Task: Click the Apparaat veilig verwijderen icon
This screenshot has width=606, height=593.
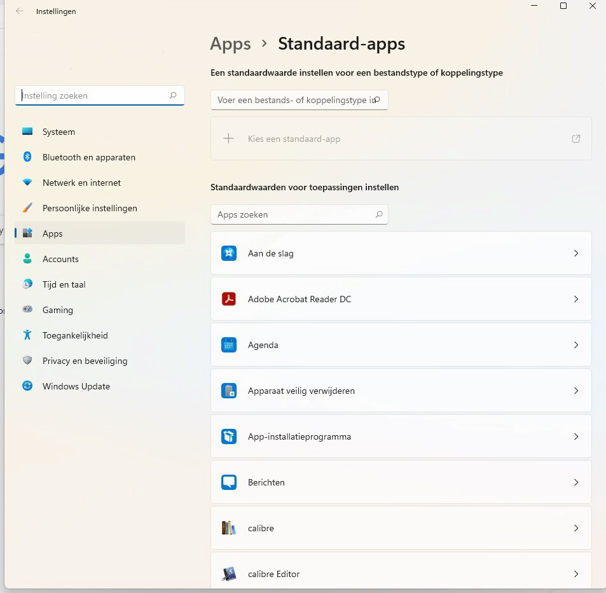Action: [229, 391]
